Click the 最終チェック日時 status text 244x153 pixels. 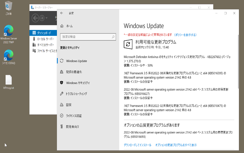pyautogui.click(x=152, y=47)
